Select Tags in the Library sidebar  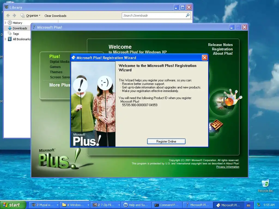coord(16,34)
